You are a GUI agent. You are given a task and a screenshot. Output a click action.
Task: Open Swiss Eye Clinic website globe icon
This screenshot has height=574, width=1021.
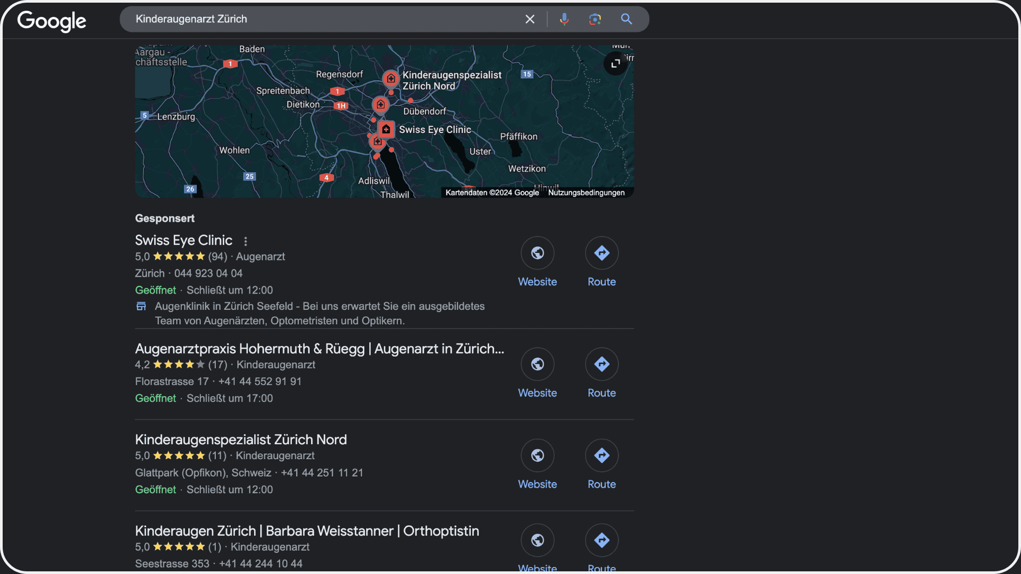(538, 253)
